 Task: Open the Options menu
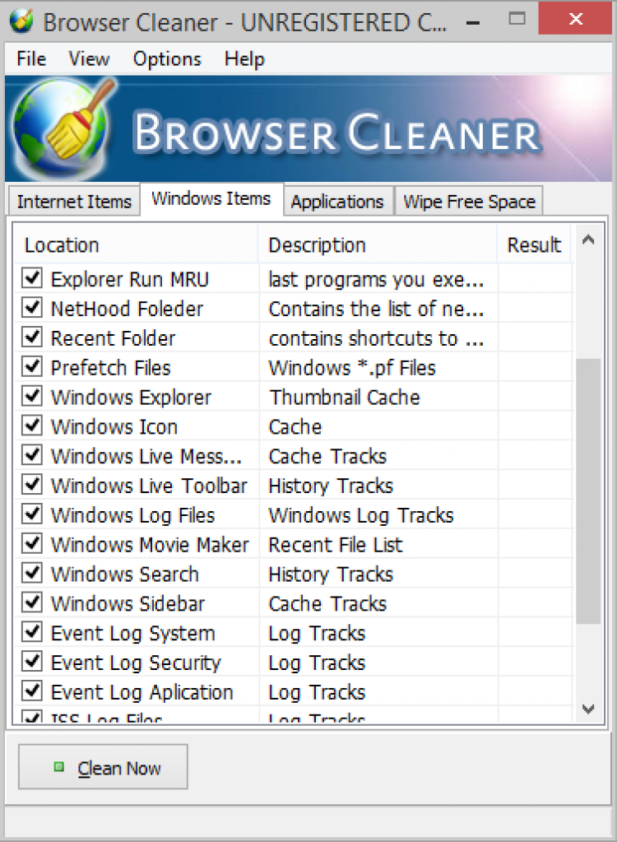tap(167, 58)
